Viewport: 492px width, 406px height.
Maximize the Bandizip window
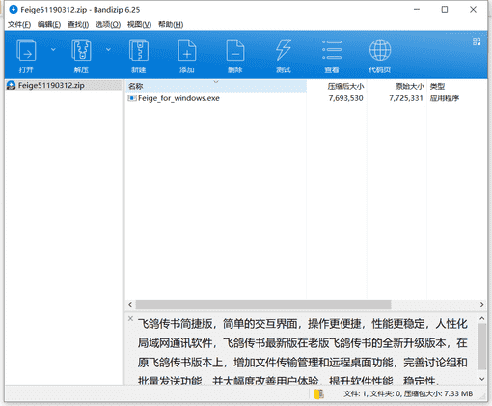click(445, 10)
